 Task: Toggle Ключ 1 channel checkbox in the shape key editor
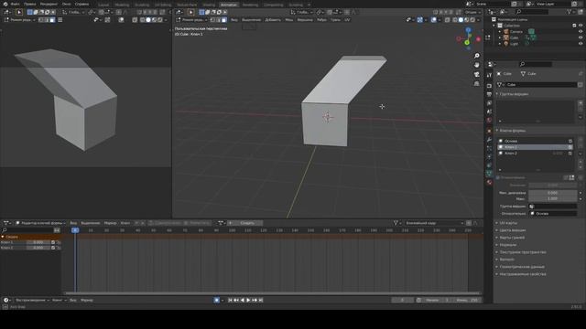pyautogui.click(x=53, y=242)
